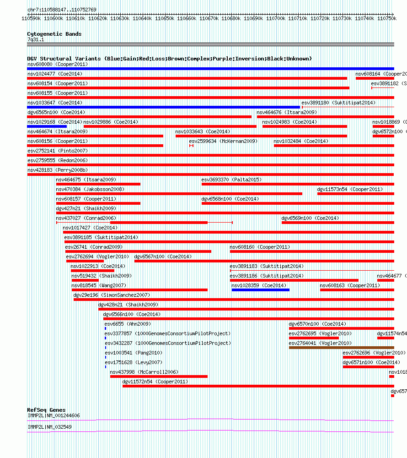Open nsv1024983 (Coe2014) variant label
The image size is (407, 458).
(x=289, y=122)
